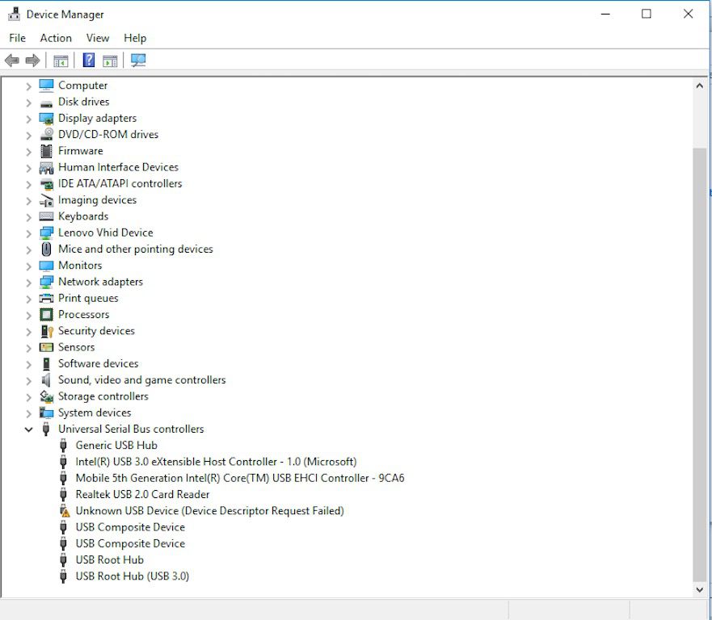712x620 pixels.
Task: Expand the Keyboards chevron
Action: [x=28, y=217]
